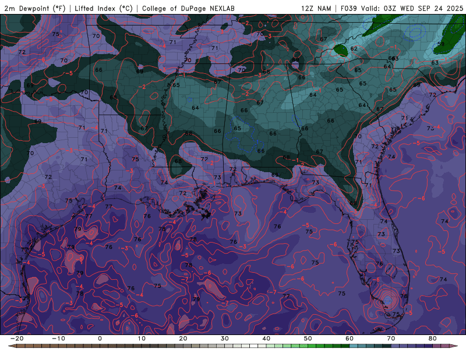Image resolution: width=466 pixels, height=349 pixels.
Task: Click the "12Z NAM" model run label
Action: (x=316, y=8)
